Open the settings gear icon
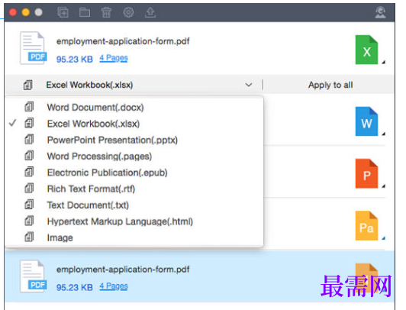Viewport: 406px width, 310px height. click(x=128, y=12)
